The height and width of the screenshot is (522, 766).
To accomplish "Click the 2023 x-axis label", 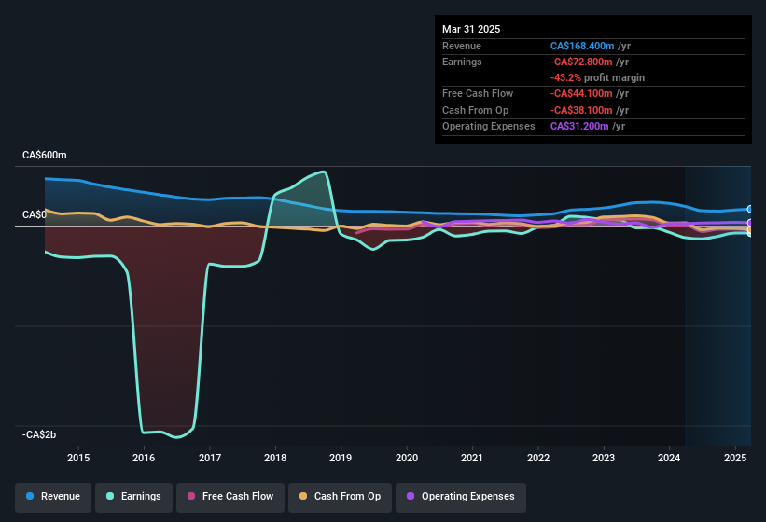I will (604, 458).
